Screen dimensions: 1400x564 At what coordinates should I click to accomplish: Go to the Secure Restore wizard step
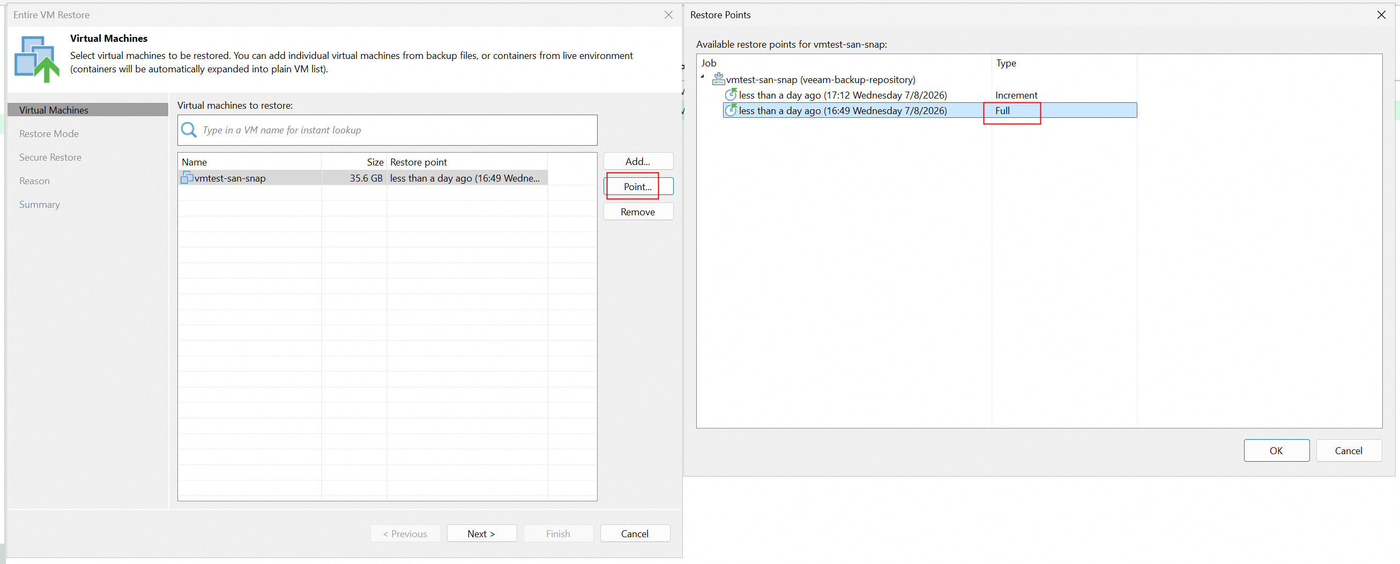(50, 157)
